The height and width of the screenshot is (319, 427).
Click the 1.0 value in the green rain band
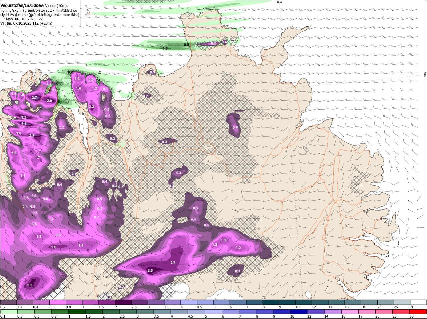tap(165, 48)
